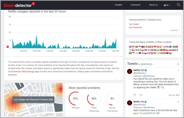Image resolution: width=184 pixels, height=118 pixels.
Task: Complain via the Facebook link
Action: pyautogui.click(x=137, y=27)
